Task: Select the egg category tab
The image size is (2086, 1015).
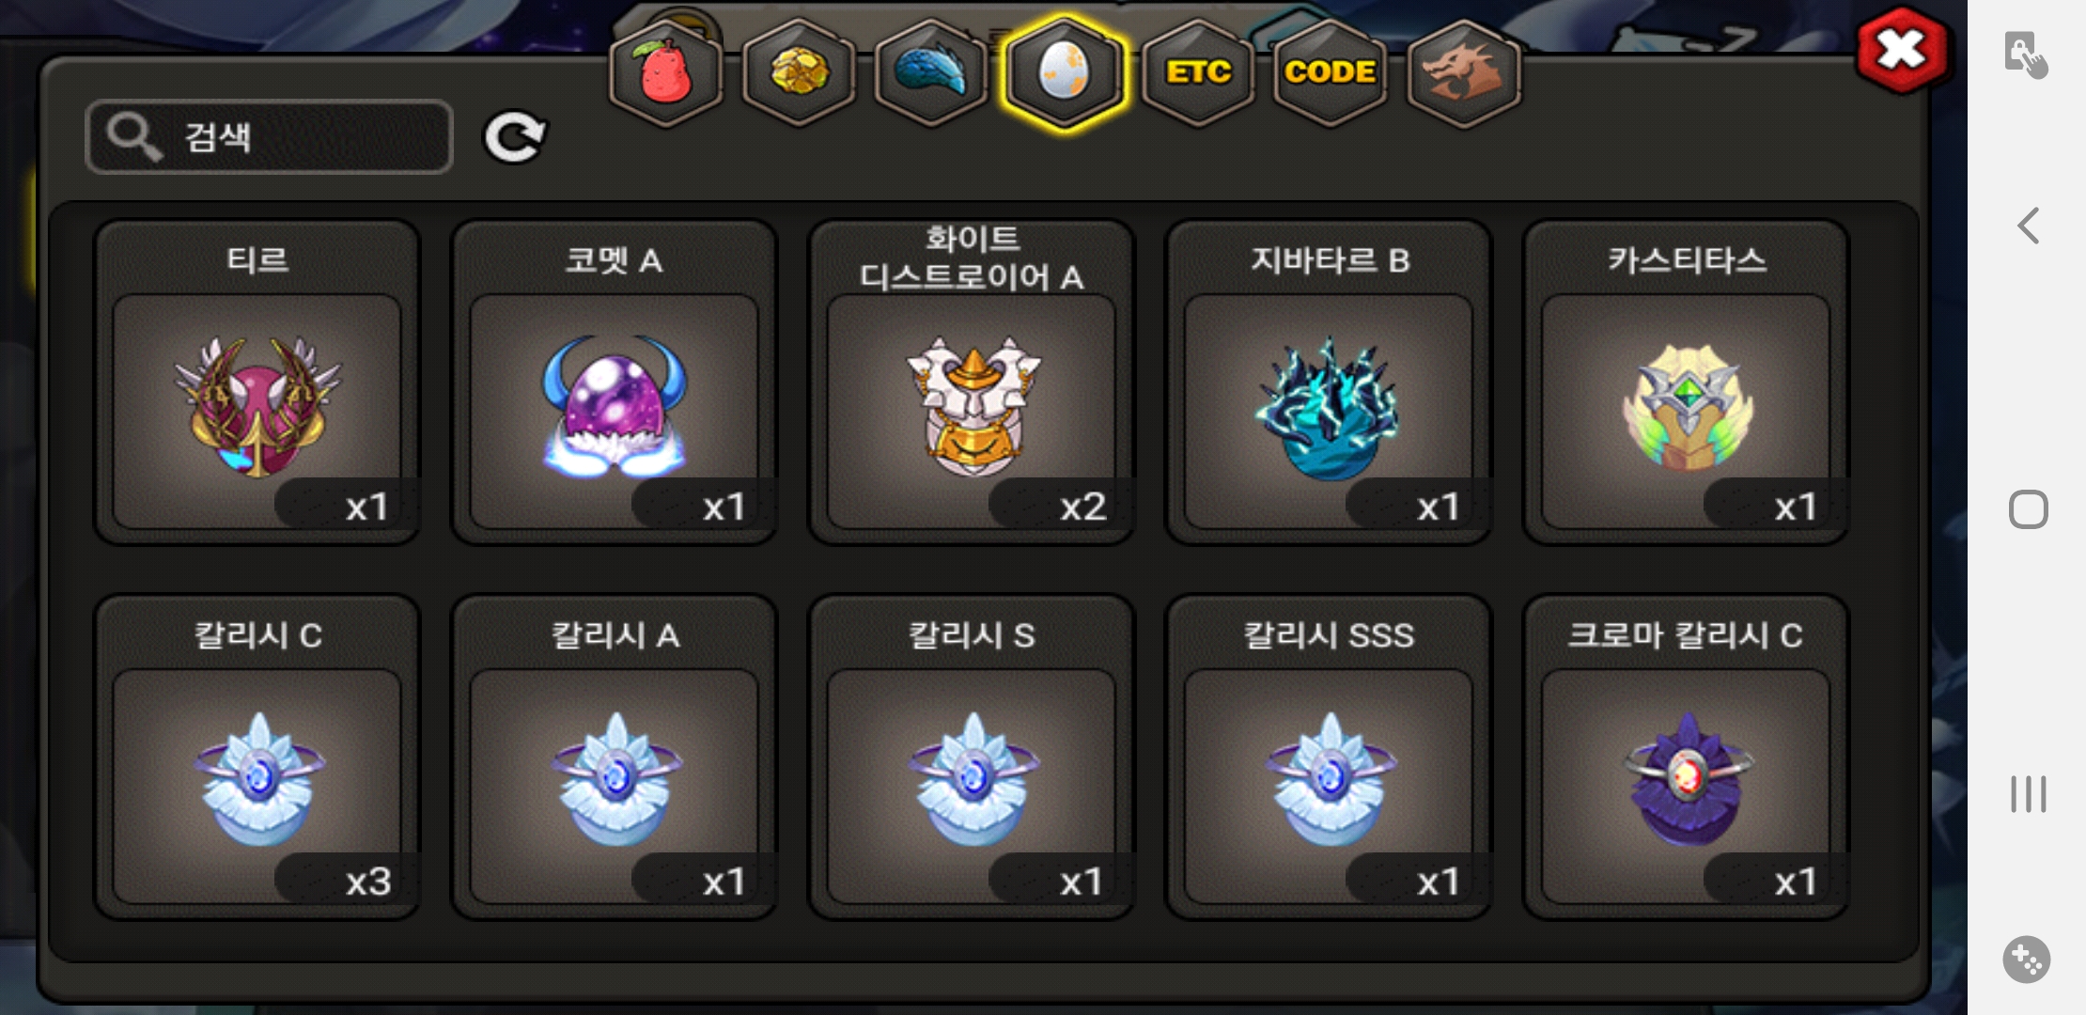Action: coord(1064,73)
